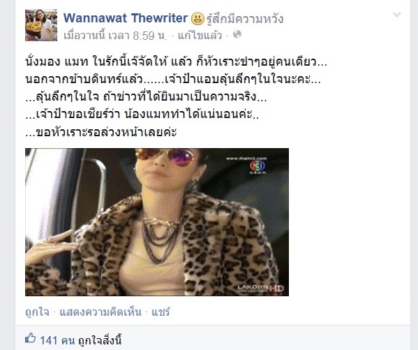Click the first line of the post text

tap(176, 62)
